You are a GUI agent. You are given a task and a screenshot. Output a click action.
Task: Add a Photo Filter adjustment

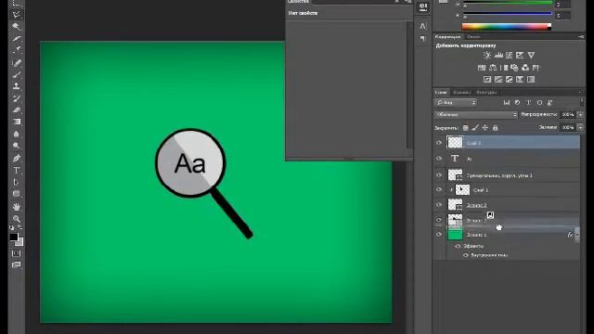[514, 68]
